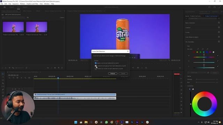Open the Workspaces icon at top right
Image resolution: width=223 pixels, height=125 pixels.
click(210, 7)
